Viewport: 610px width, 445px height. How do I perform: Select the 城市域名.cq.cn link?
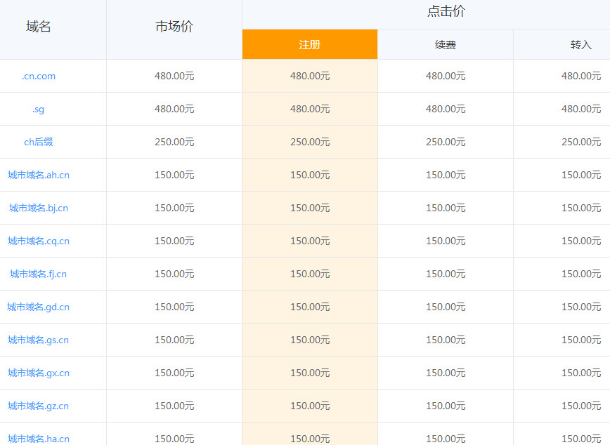click(x=39, y=241)
